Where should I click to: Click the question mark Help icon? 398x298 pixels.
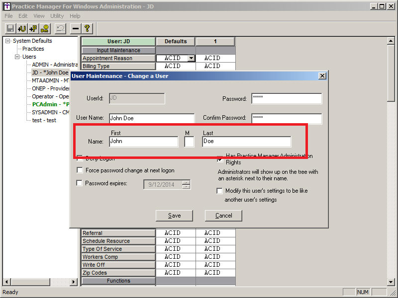(87, 29)
